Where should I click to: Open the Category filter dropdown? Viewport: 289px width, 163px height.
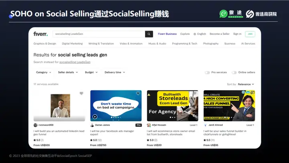(44, 72)
